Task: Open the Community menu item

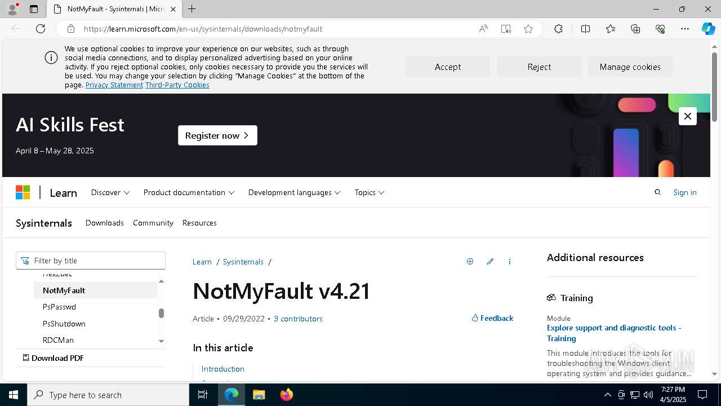Action: (153, 223)
